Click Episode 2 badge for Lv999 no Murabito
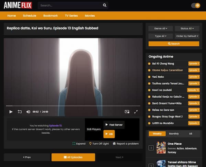Image resolution: width=206 pixels, height=167 pixels. [x=194, y=123]
